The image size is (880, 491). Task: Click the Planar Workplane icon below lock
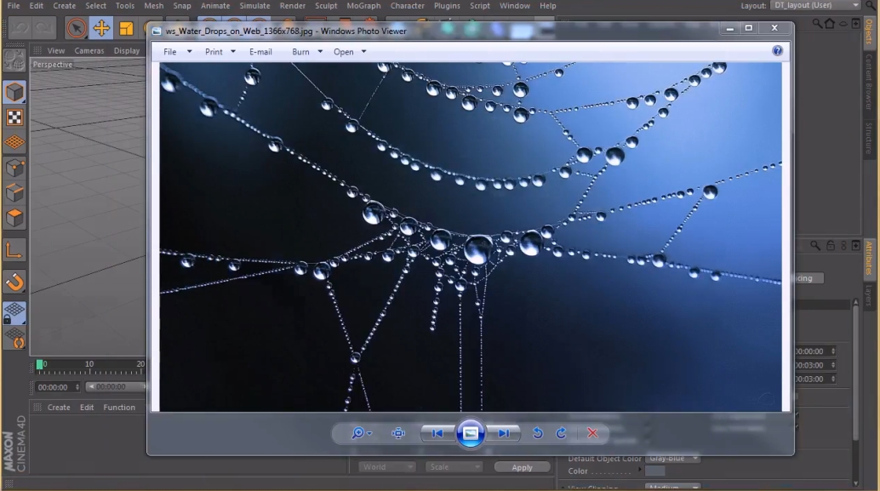tap(14, 339)
